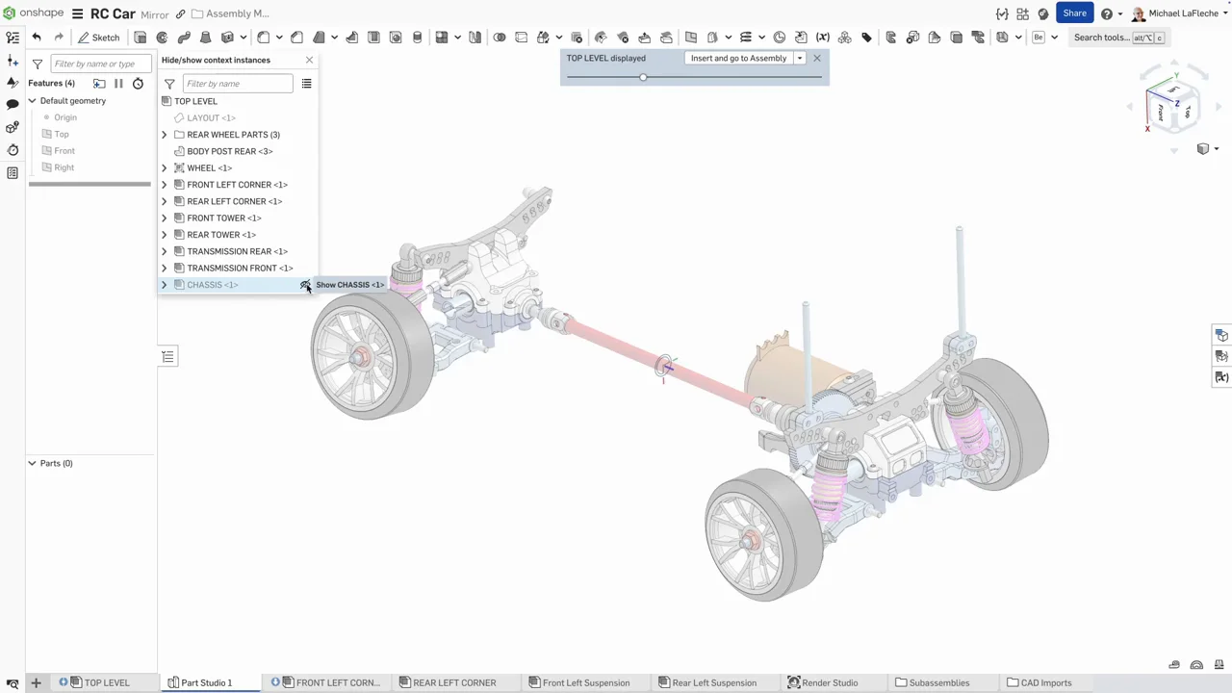Click the Undo arrow in toolbar
The image size is (1232, 693).
click(x=37, y=38)
